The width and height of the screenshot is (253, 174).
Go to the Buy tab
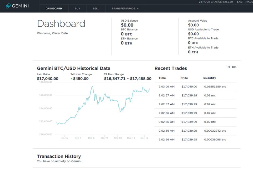point(77,8)
